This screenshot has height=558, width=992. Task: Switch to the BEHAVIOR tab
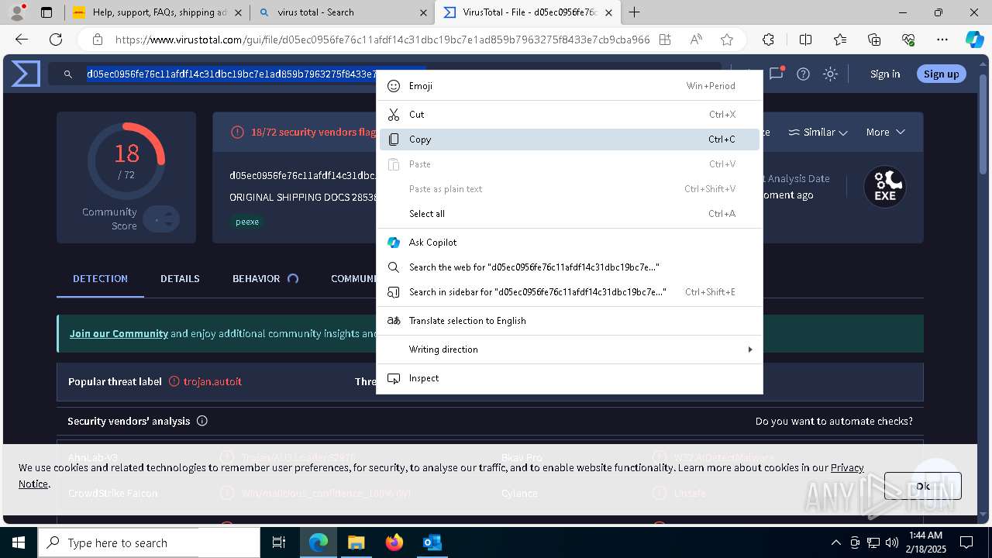coord(265,278)
